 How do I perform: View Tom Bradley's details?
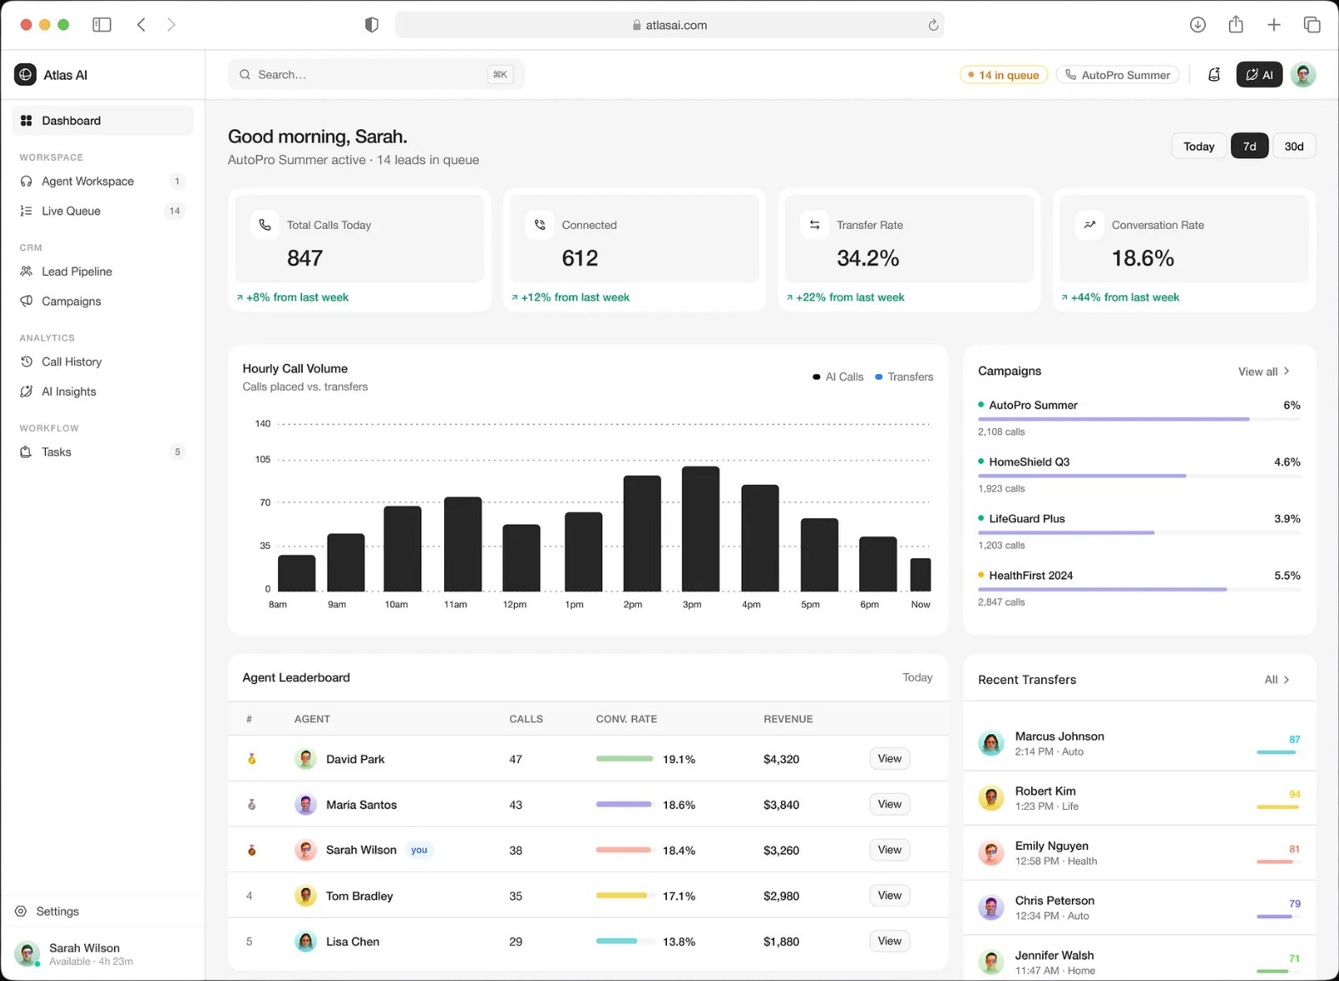point(890,896)
